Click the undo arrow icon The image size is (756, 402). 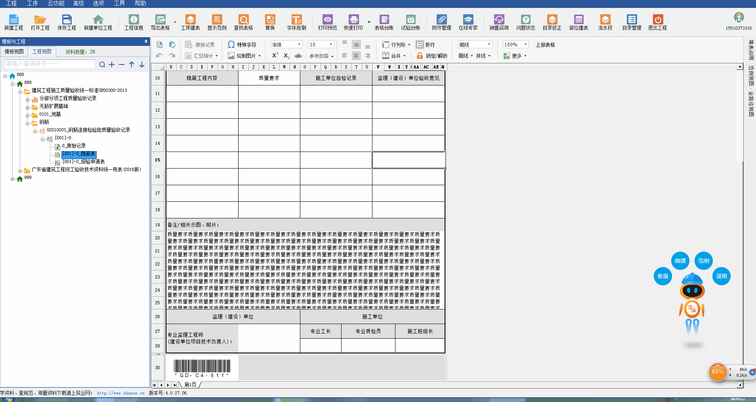(159, 56)
